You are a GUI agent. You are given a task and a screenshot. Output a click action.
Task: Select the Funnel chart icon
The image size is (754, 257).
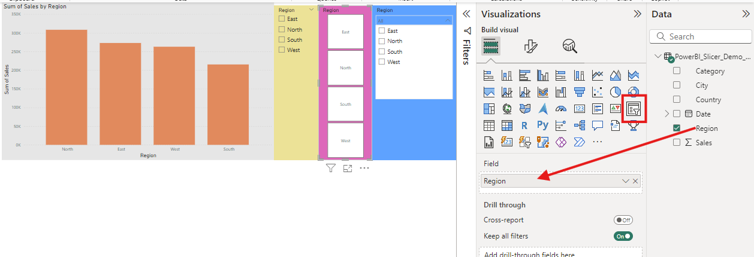[x=579, y=92]
